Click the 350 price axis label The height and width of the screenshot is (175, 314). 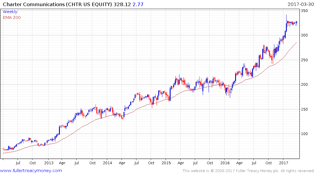pos(304,10)
